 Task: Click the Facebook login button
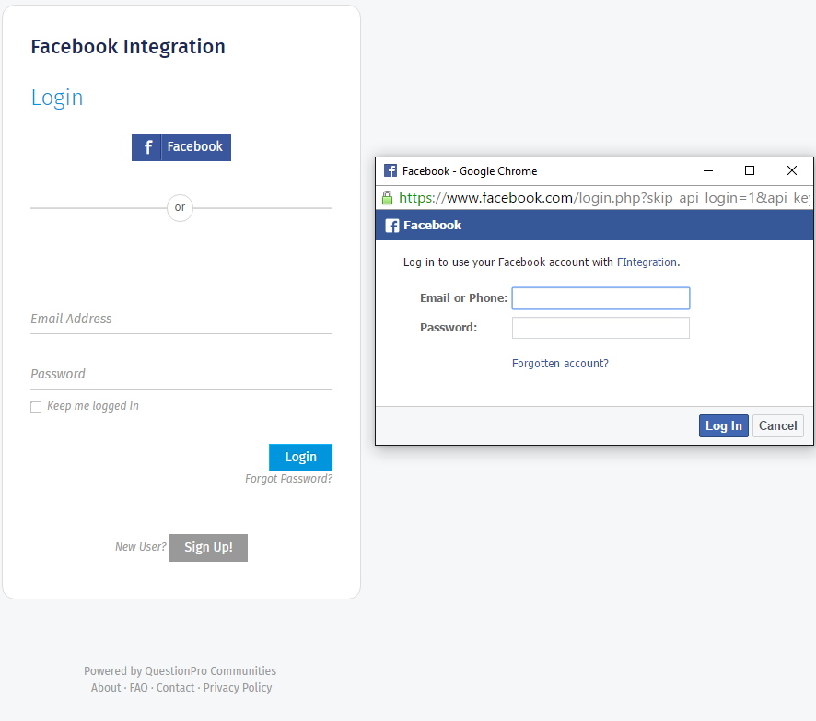click(x=181, y=147)
